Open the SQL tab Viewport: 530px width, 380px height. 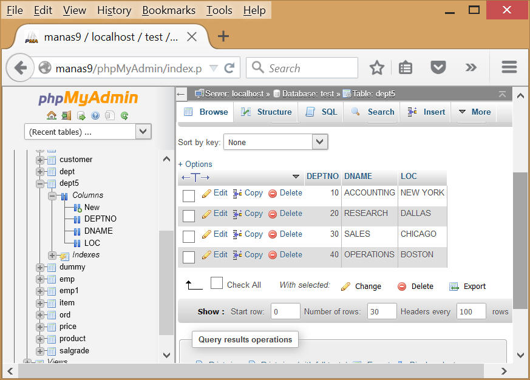321,112
